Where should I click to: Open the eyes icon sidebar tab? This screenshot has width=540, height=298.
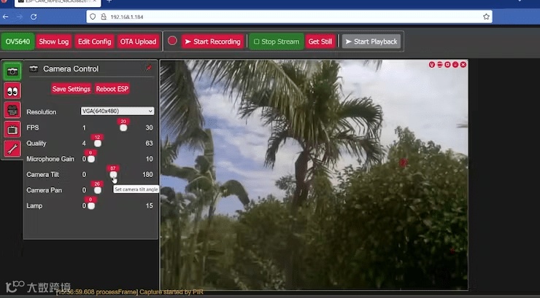click(12, 91)
